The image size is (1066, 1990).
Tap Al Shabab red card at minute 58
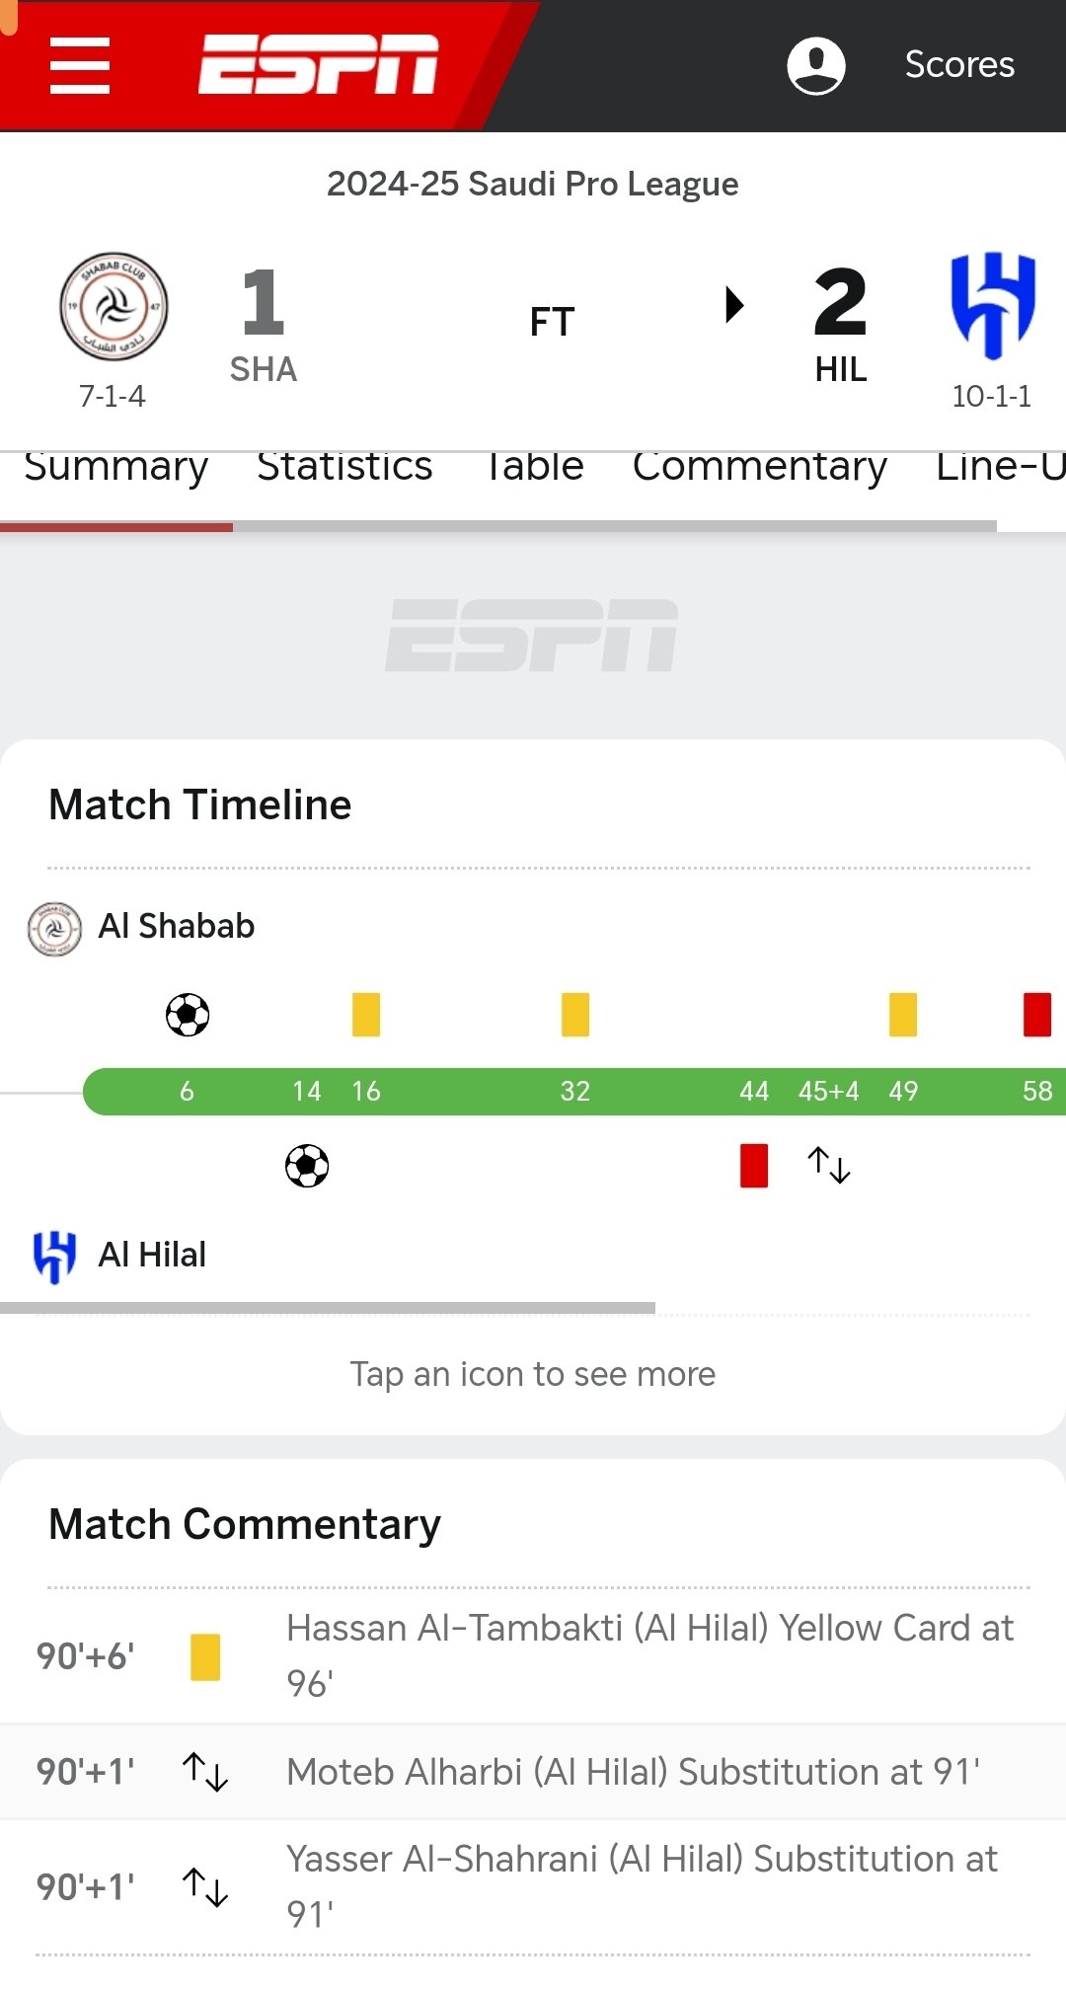1037,1015
